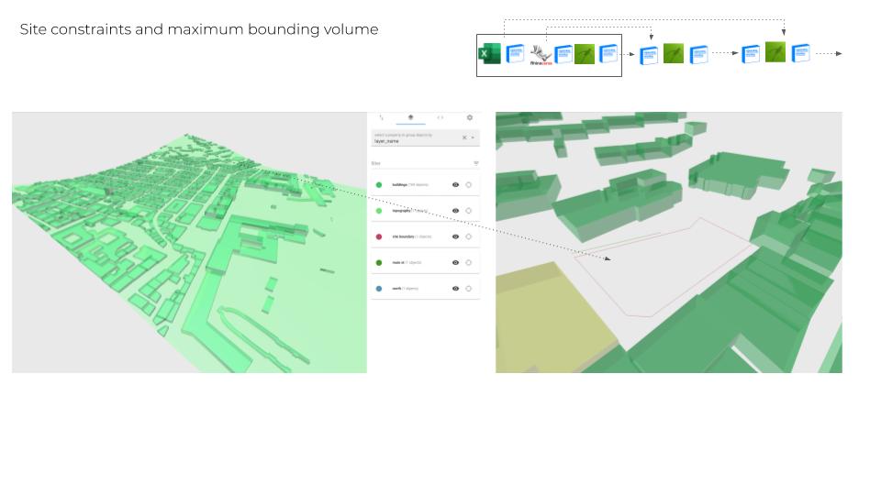Image resolution: width=881 pixels, height=495 pixels.
Task: Toggle visibility of the site boundary layer
Action: [455, 236]
